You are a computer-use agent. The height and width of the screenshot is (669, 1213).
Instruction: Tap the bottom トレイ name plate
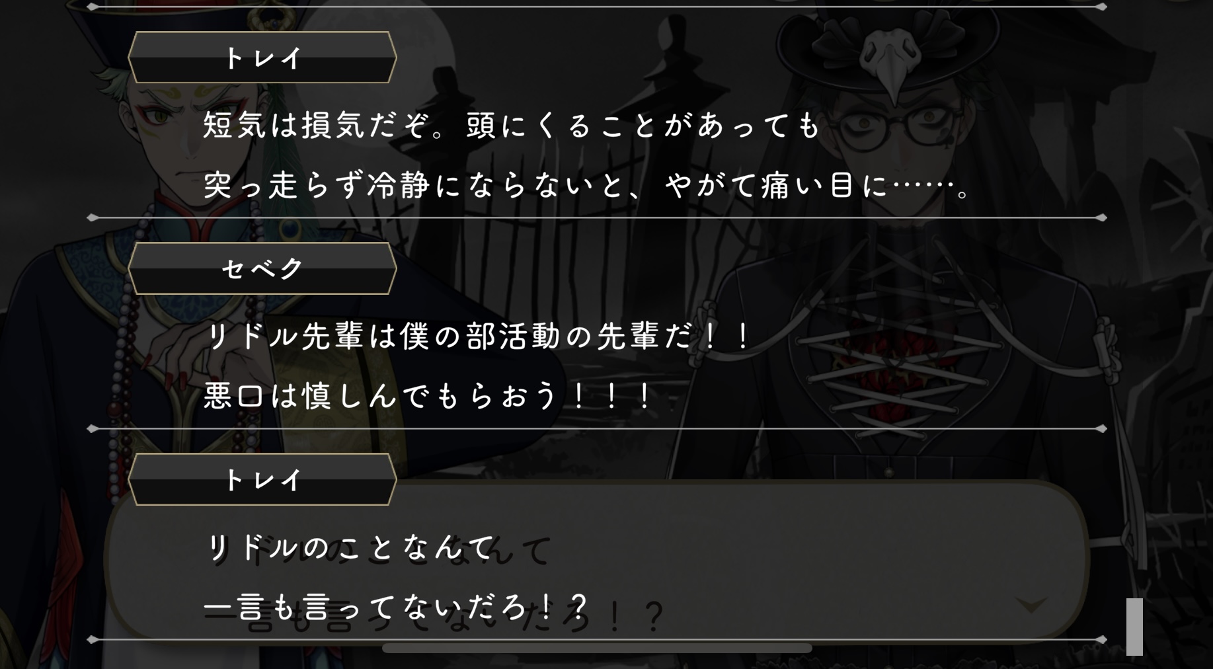coord(262,479)
